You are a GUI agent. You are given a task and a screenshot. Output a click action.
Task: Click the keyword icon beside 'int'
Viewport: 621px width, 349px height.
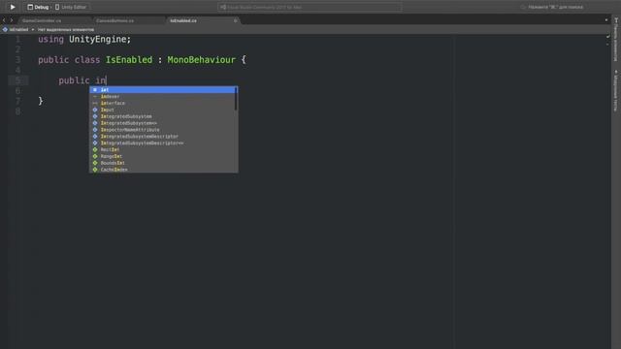pyautogui.click(x=95, y=90)
